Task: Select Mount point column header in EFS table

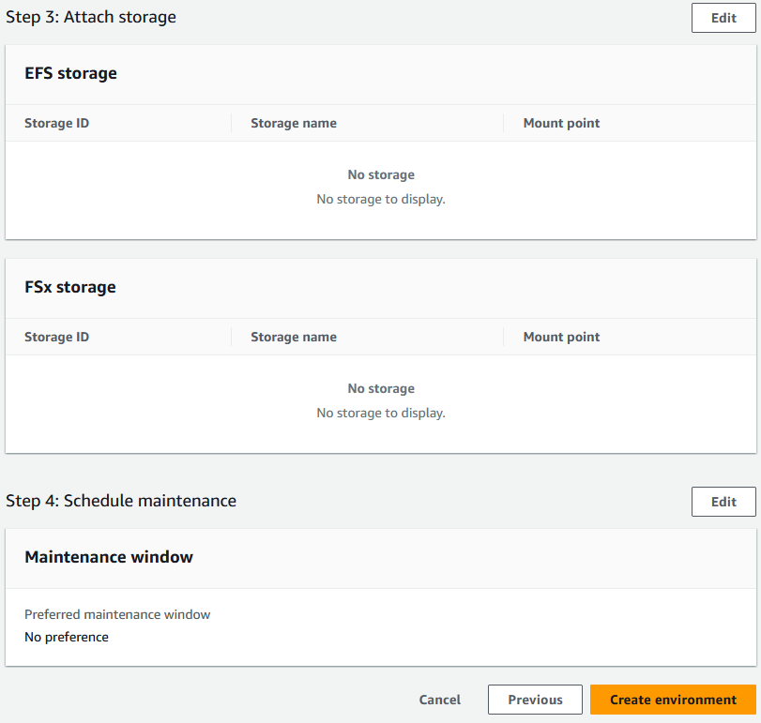Action: 561,123
